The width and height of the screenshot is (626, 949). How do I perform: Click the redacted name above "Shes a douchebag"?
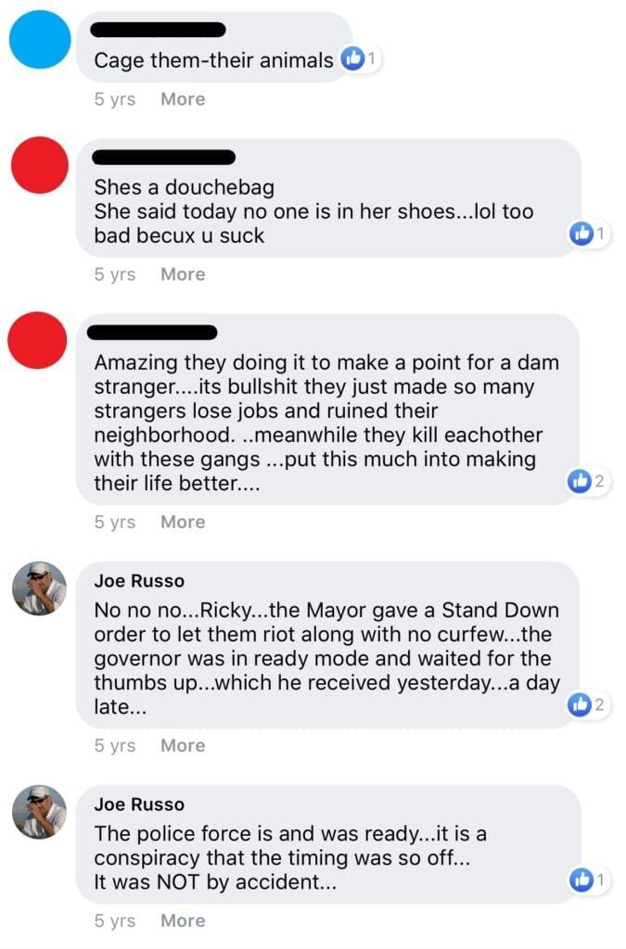pos(164,157)
